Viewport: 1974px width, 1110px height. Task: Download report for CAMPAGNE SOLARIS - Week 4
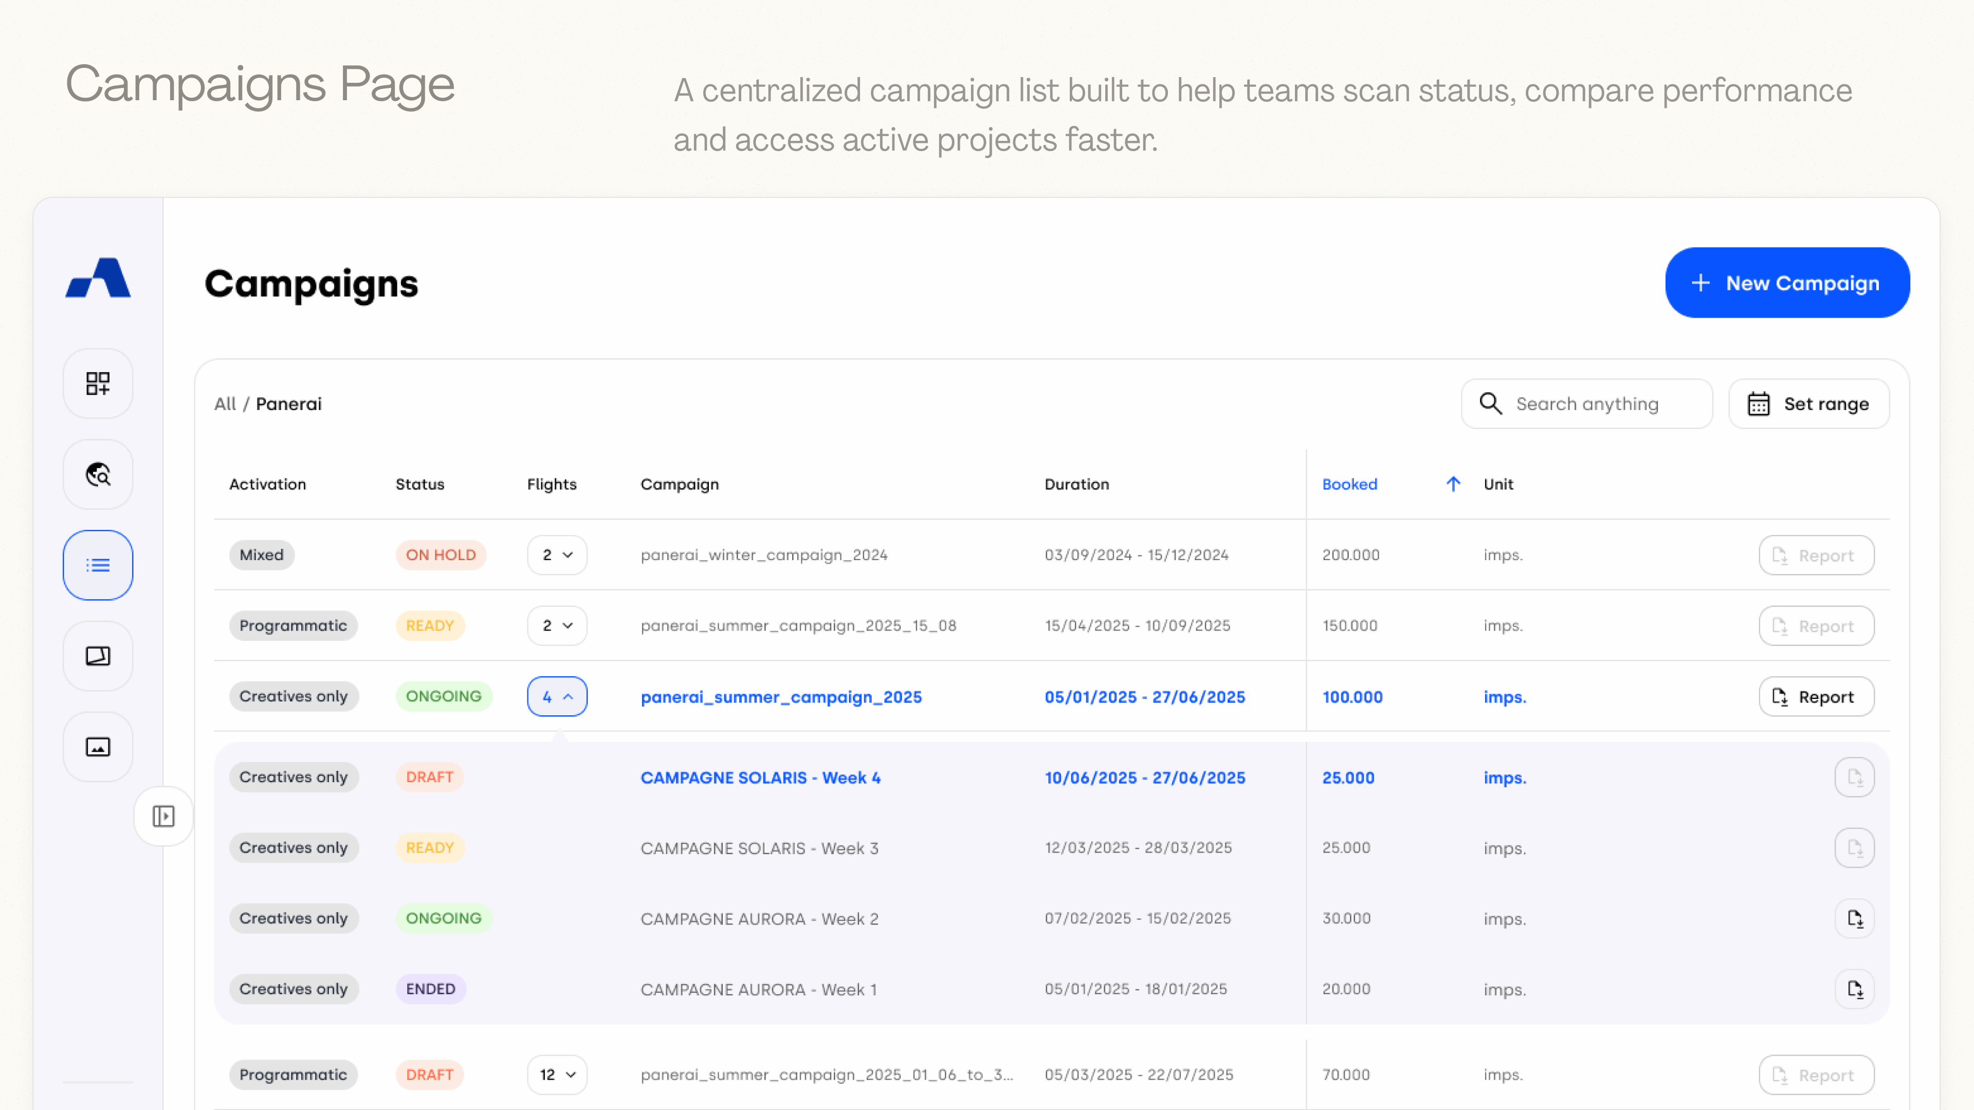[1854, 778]
